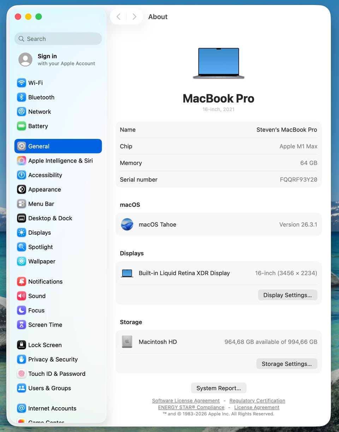
Task: Click the MacBook Pro image thumbnail
Action: tap(219, 63)
